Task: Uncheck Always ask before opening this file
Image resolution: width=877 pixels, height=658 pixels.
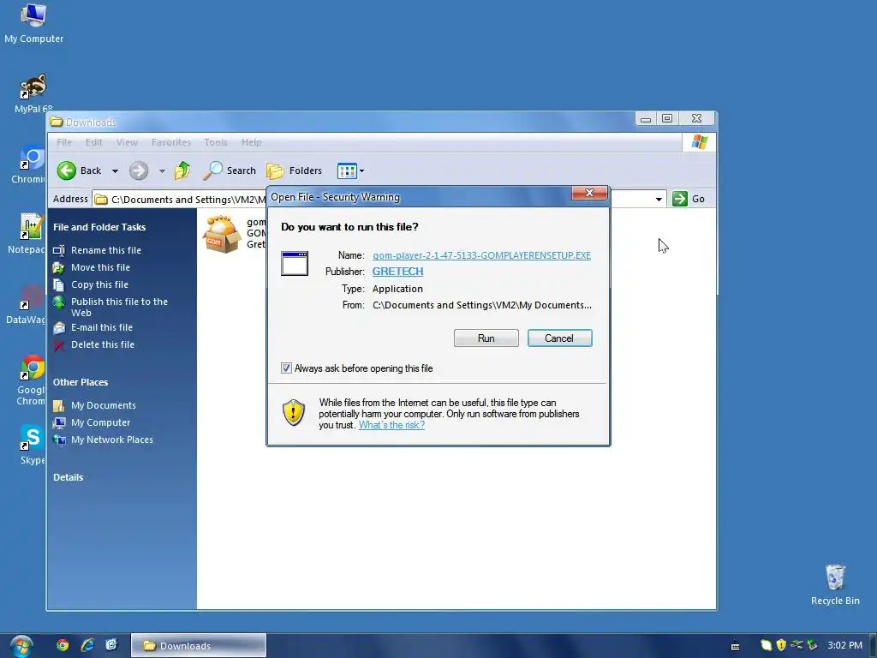Action: (x=286, y=368)
